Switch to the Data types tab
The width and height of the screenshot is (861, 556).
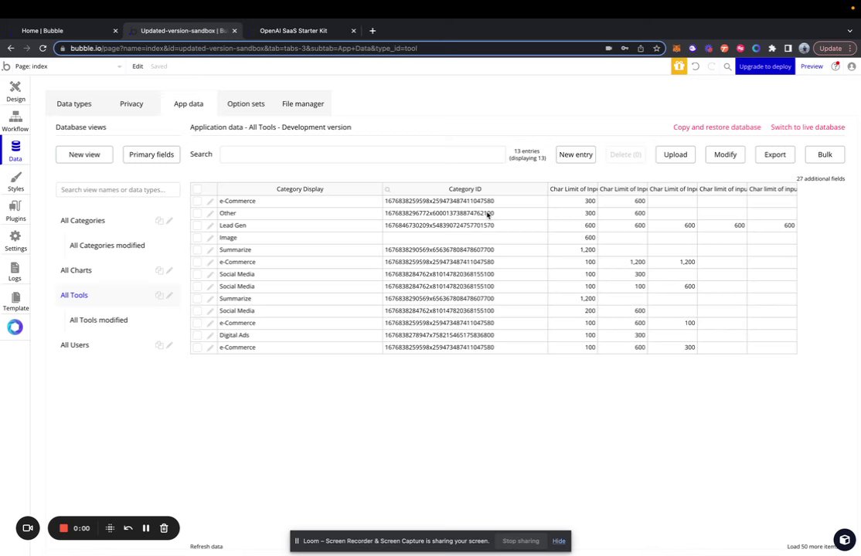pos(74,103)
